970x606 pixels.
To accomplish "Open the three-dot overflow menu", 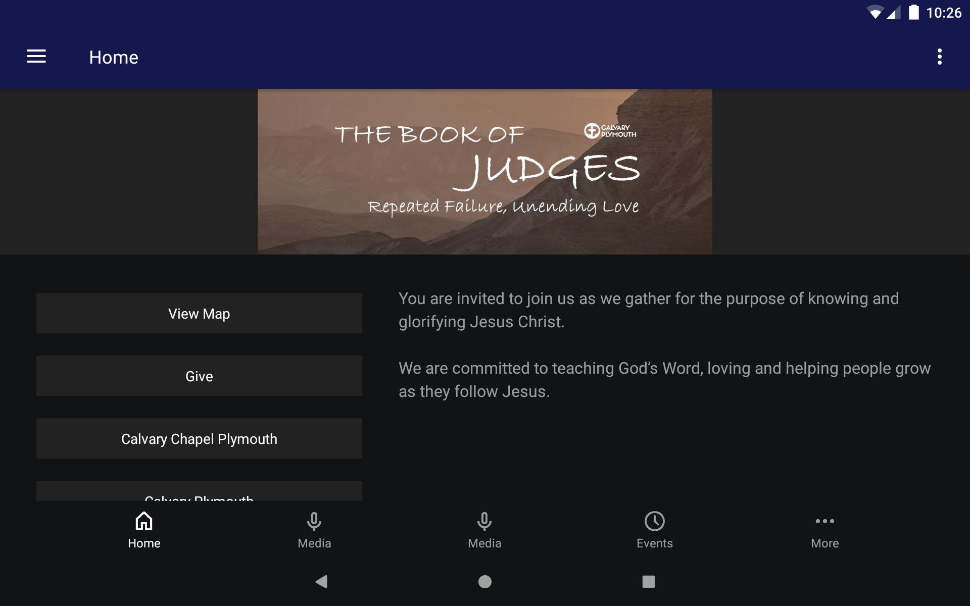I will click(939, 57).
